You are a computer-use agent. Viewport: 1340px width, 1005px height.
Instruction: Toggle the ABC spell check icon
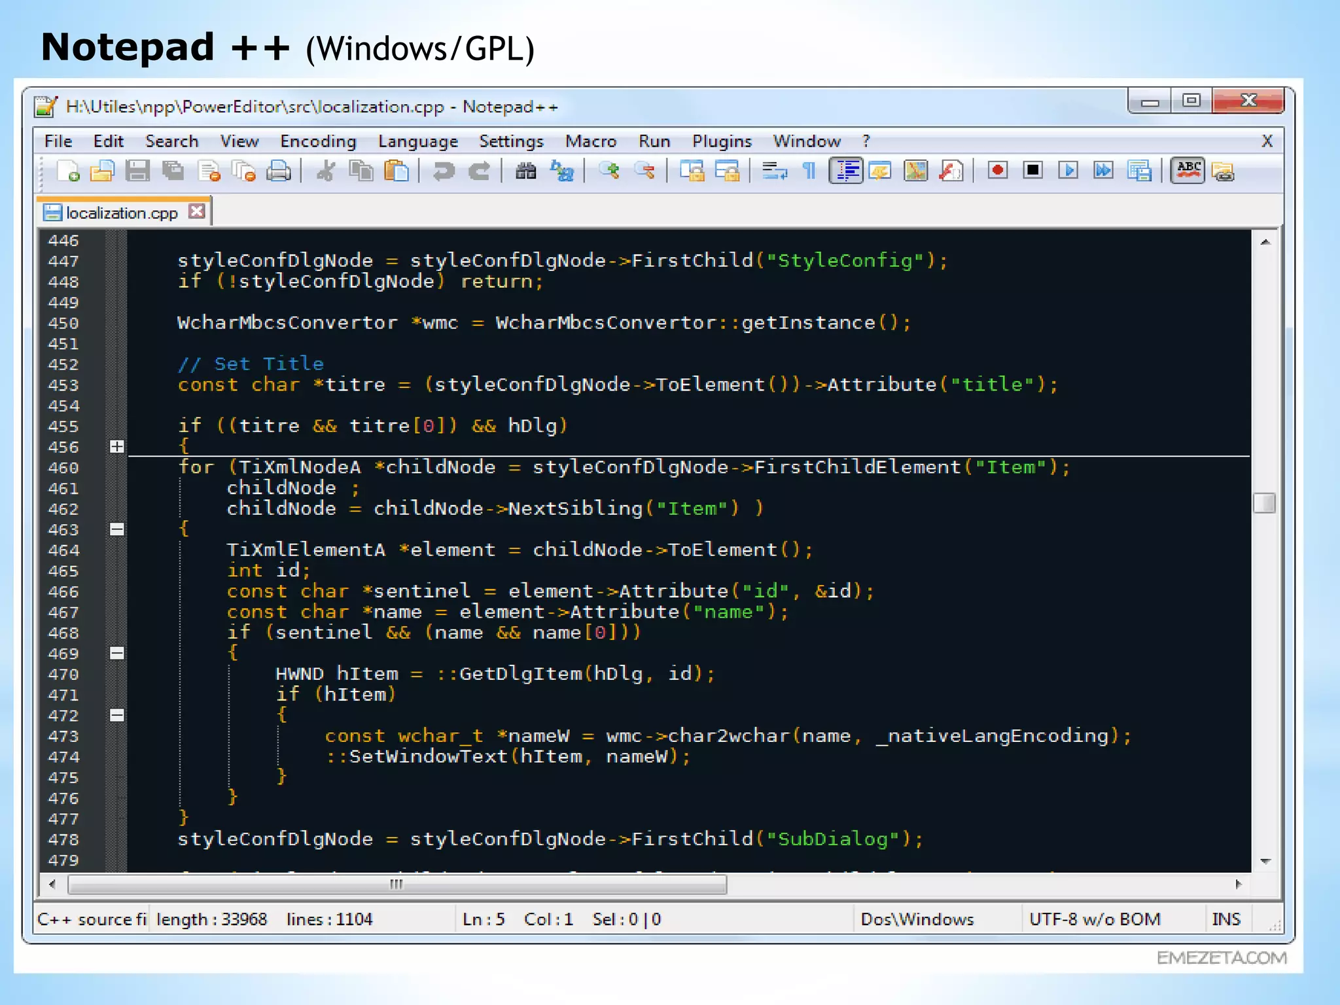point(1188,171)
